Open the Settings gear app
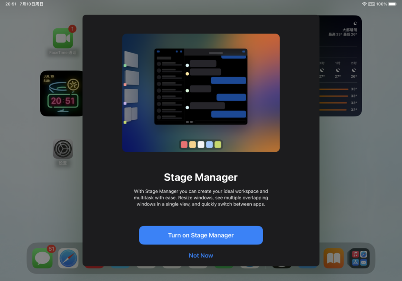This screenshot has width=402, height=281. click(x=63, y=149)
